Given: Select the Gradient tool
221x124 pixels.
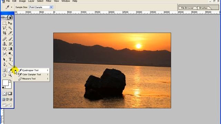Looking at the screenshot, I should point(10,49).
